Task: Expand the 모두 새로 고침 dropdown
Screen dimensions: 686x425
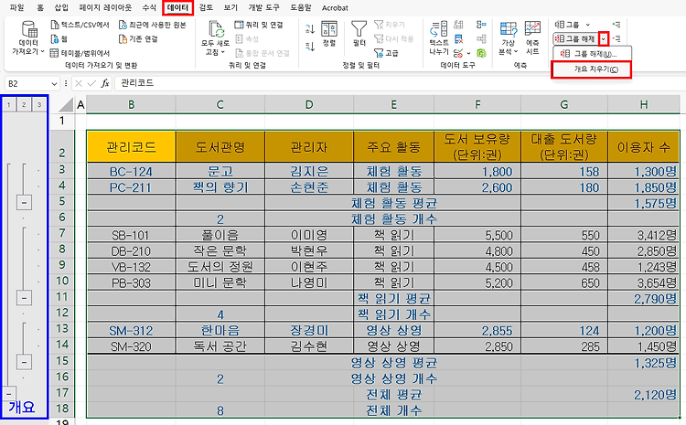Action: pyautogui.click(x=222, y=52)
